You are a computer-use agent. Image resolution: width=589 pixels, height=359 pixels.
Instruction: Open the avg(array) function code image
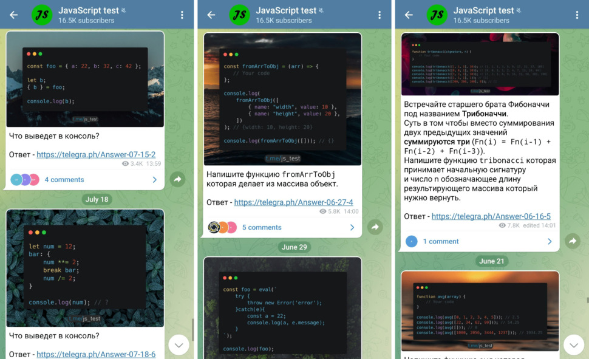pyautogui.click(x=480, y=311)
